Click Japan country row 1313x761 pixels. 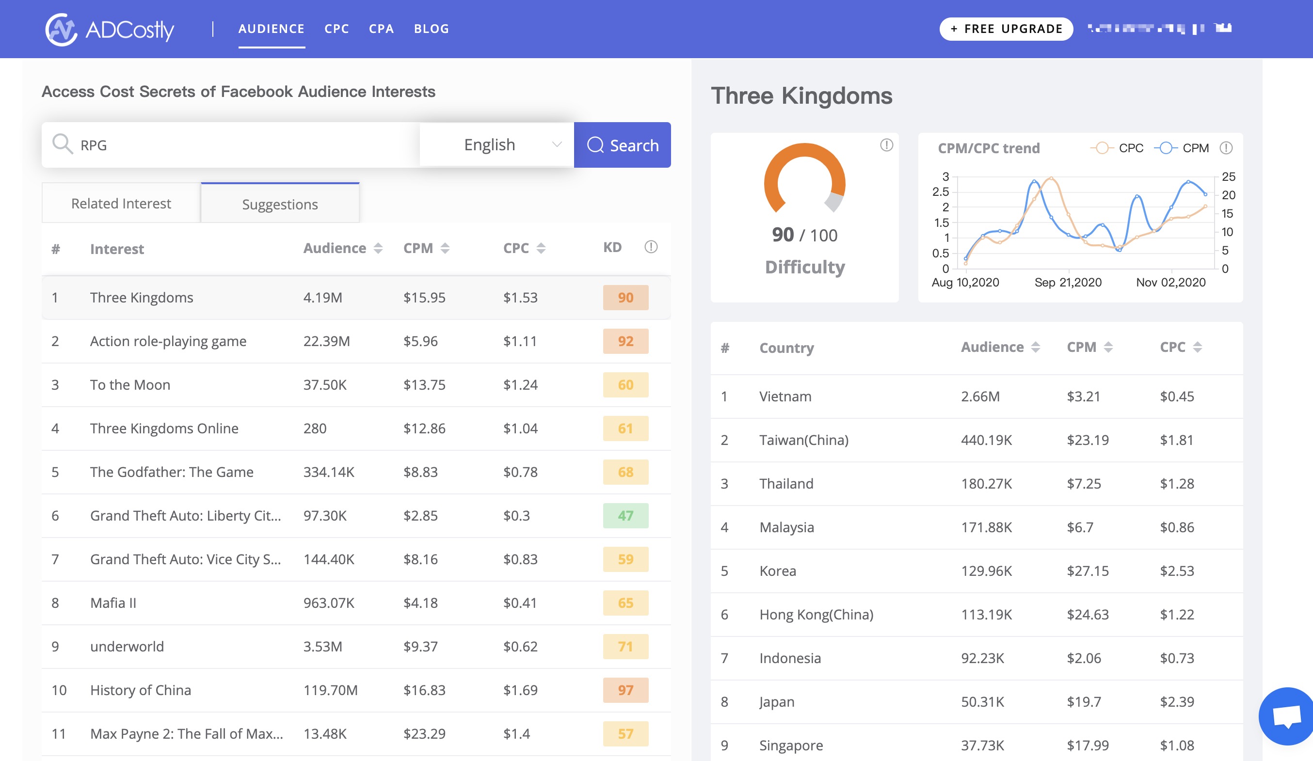pyautogui.click(x=977, y=701)
